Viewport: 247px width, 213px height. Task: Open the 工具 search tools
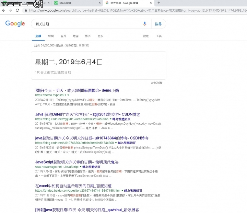(x=159, y=36)
